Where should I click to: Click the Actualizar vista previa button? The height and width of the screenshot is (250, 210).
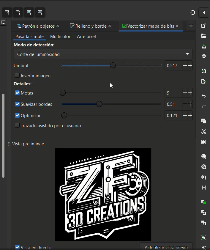point(166,247)
